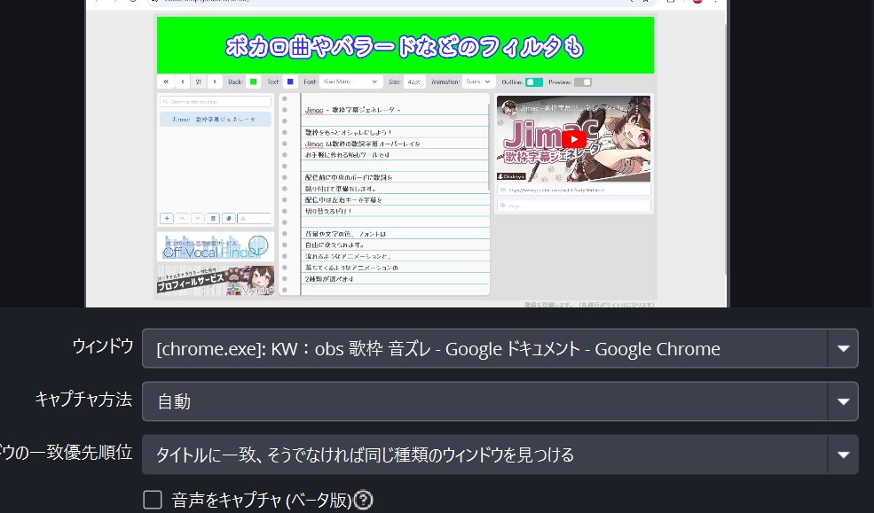Play the Jimac YouTube video
Image resolution: width=874 pixels, height=513 pixels.
(573, 138)
